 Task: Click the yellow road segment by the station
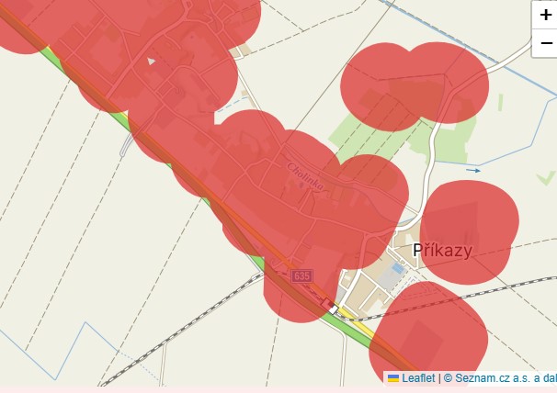[x=355, y=322]
